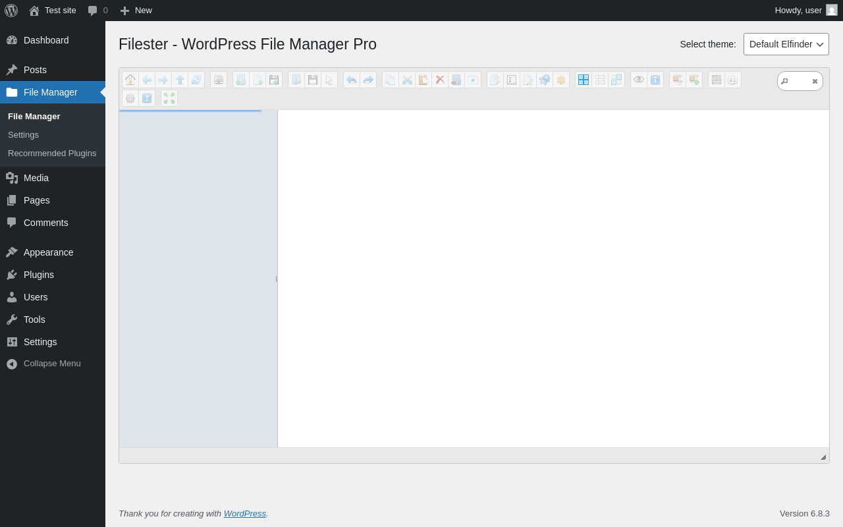843x527 pixels.
Task: Click the hide items icon
Action: [473, 80]
